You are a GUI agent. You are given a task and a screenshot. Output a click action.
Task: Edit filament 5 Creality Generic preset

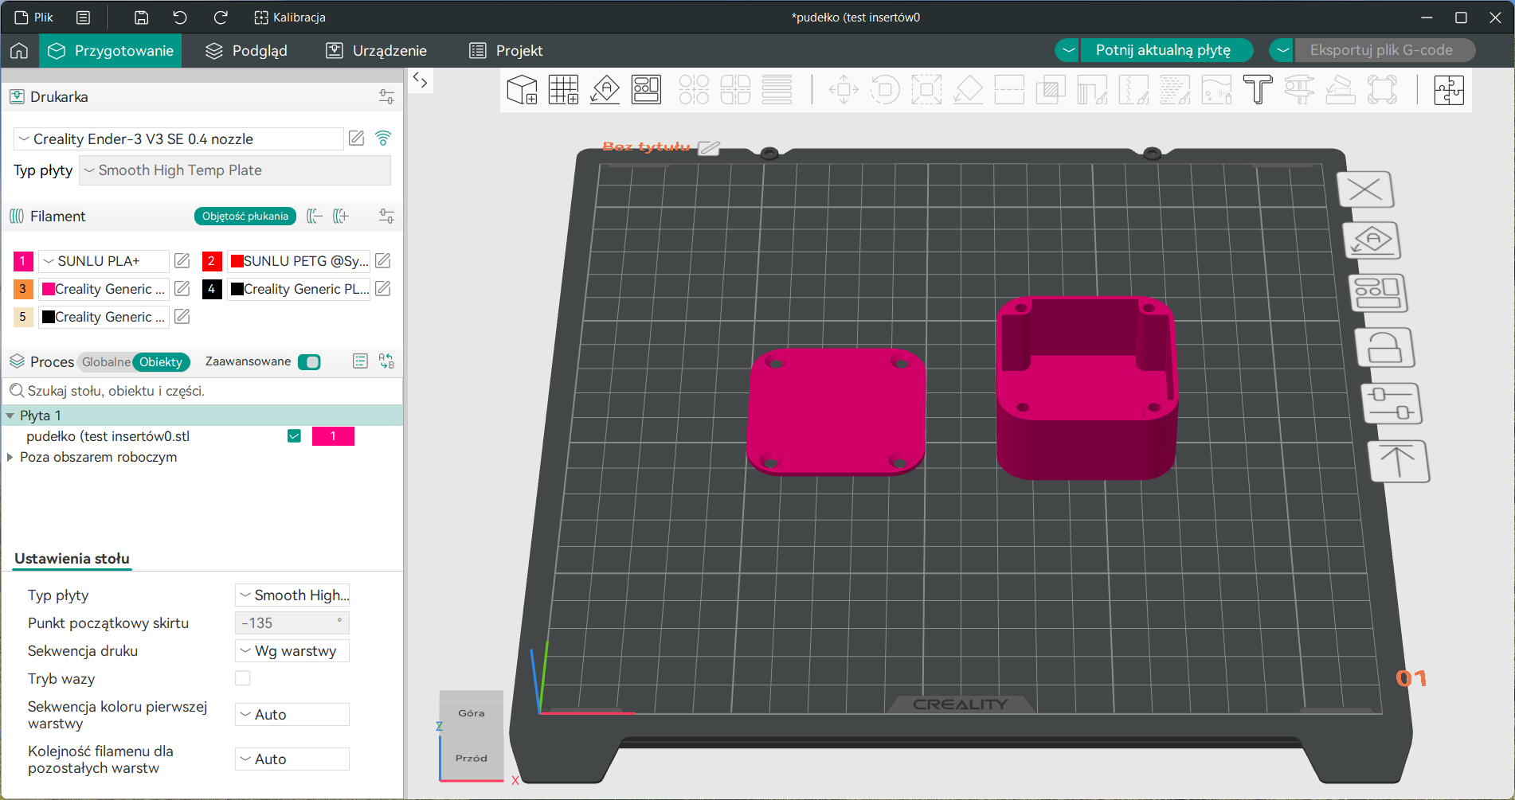[182, 317]
